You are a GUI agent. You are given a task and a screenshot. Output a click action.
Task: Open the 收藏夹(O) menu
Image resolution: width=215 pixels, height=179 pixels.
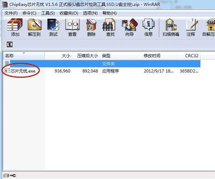pyautogui.click(x=69, y=13)
